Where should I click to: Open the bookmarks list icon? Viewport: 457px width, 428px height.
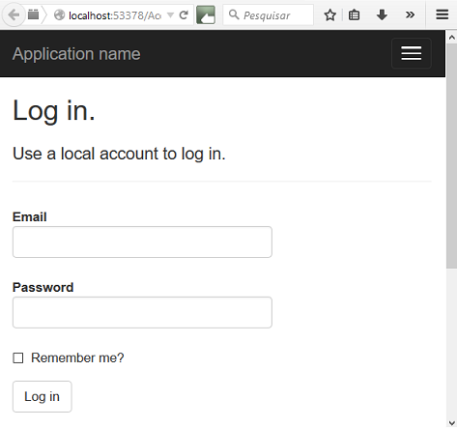click(354, 14)
